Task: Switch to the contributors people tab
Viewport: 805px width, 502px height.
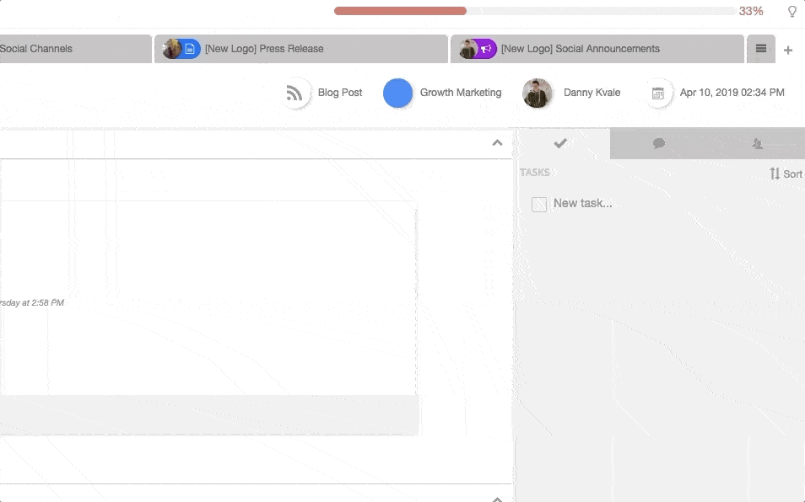Action: click(x=757, y=143)
